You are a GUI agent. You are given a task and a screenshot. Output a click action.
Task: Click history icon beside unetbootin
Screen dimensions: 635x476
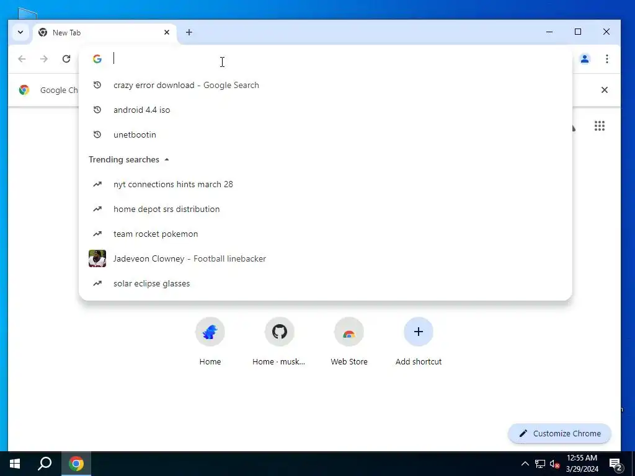click(97, 134)
